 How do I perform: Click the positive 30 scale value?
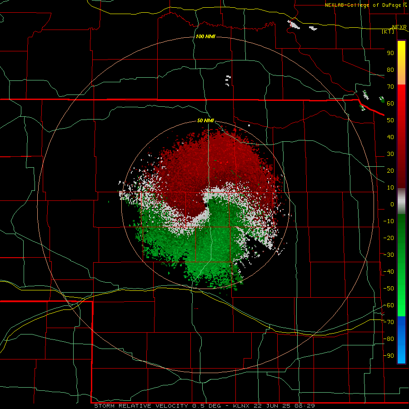(390, 154)
